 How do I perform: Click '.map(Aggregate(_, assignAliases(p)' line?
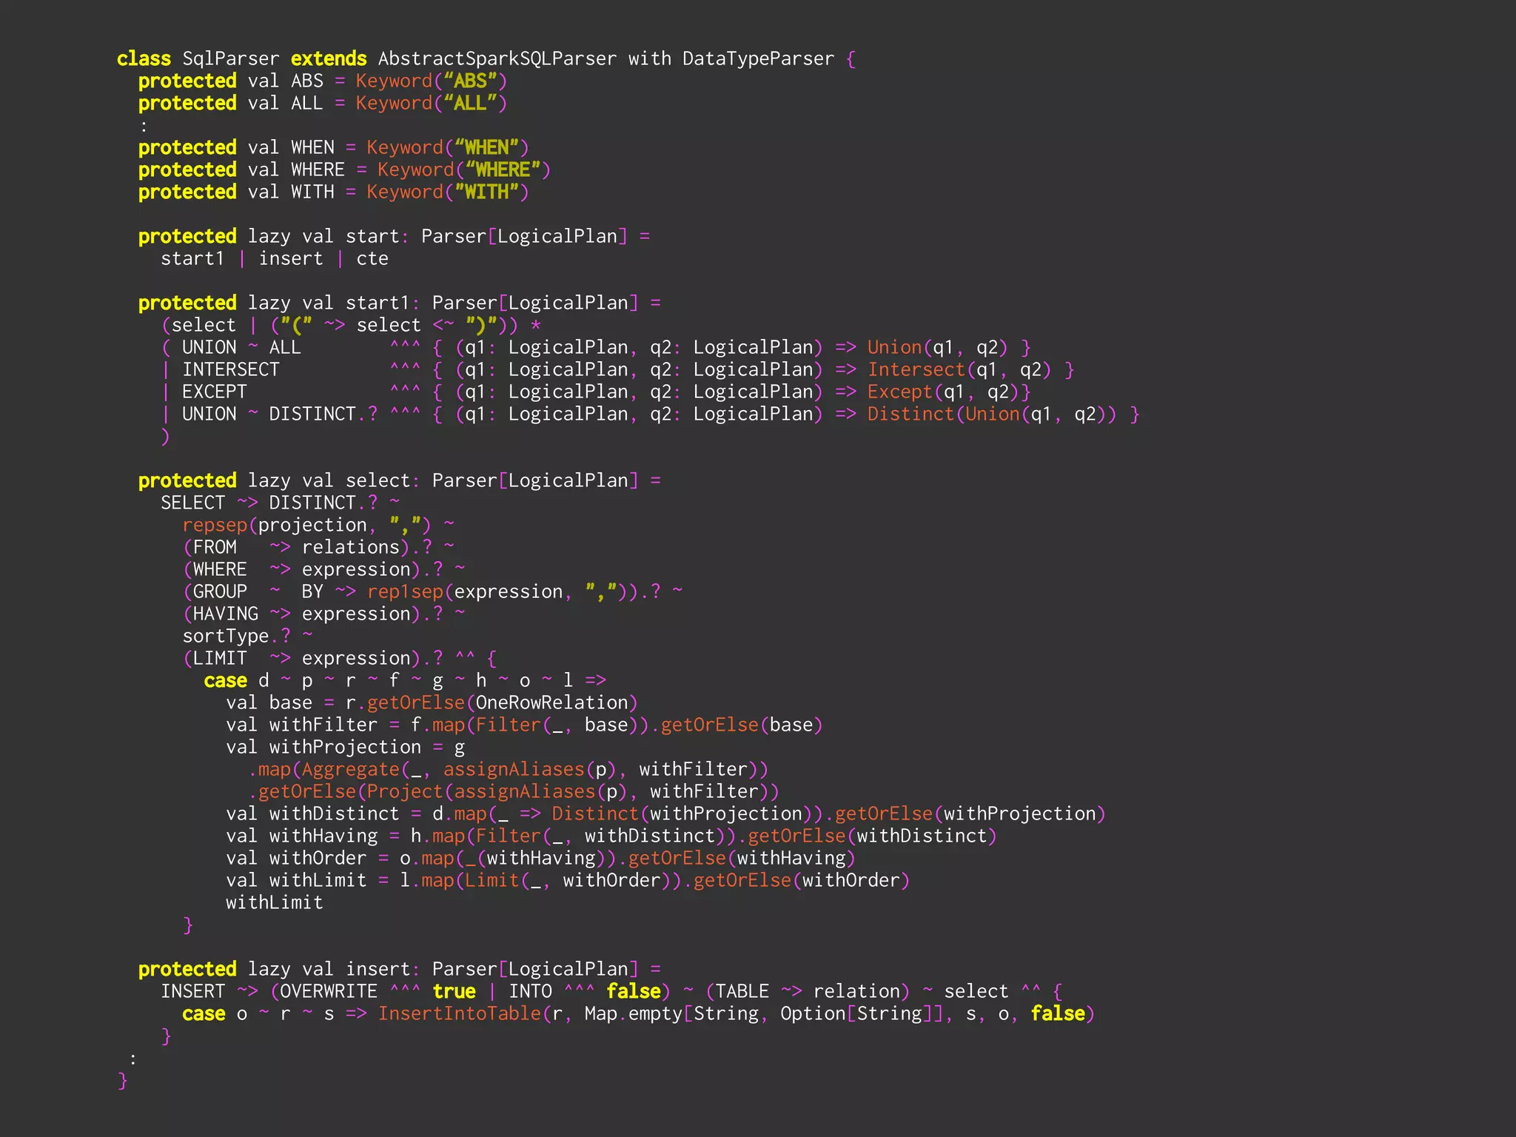tap(508, 769)
